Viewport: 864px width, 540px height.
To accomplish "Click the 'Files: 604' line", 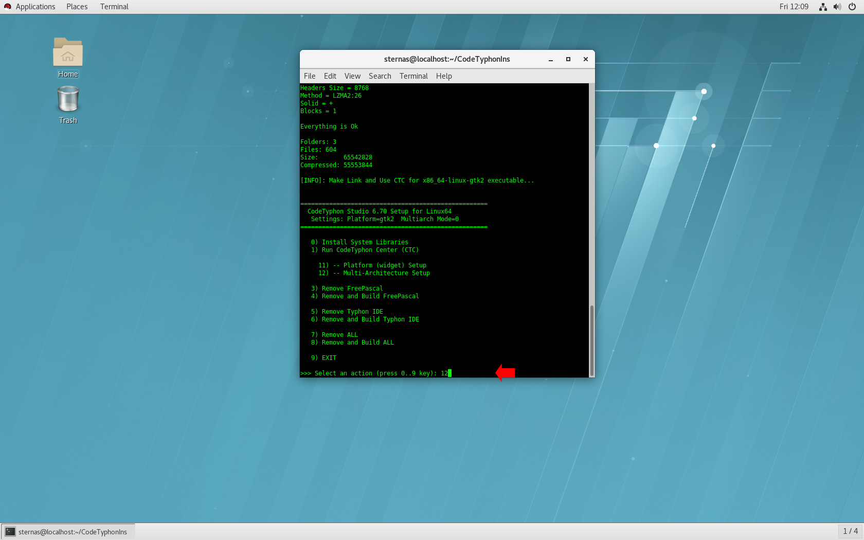I will pos(318,150).
